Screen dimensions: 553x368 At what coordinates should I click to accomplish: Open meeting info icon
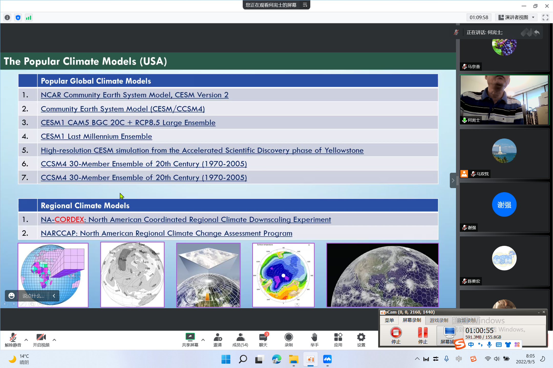click(7, 18)
